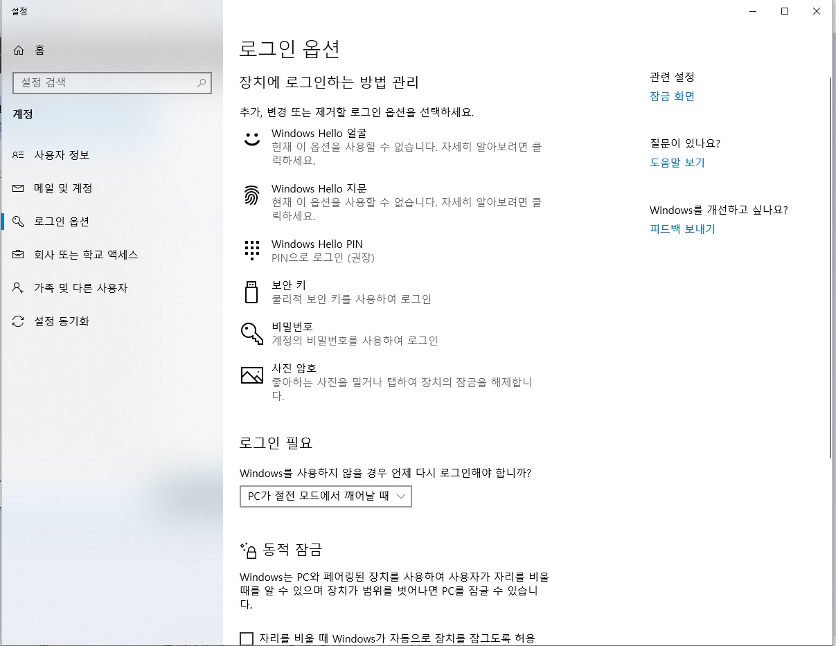This screenshot has height=646, width=836.
Task: Click the 로그인 옵션 page heading
Action: (290, 49)
